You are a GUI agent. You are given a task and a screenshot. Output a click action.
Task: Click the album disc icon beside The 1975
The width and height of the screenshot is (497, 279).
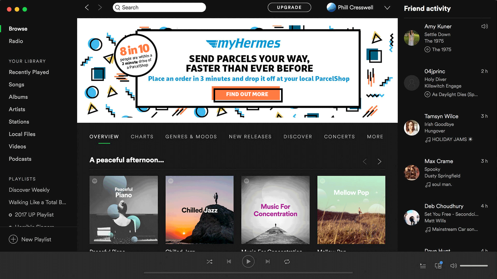point(427,49)
